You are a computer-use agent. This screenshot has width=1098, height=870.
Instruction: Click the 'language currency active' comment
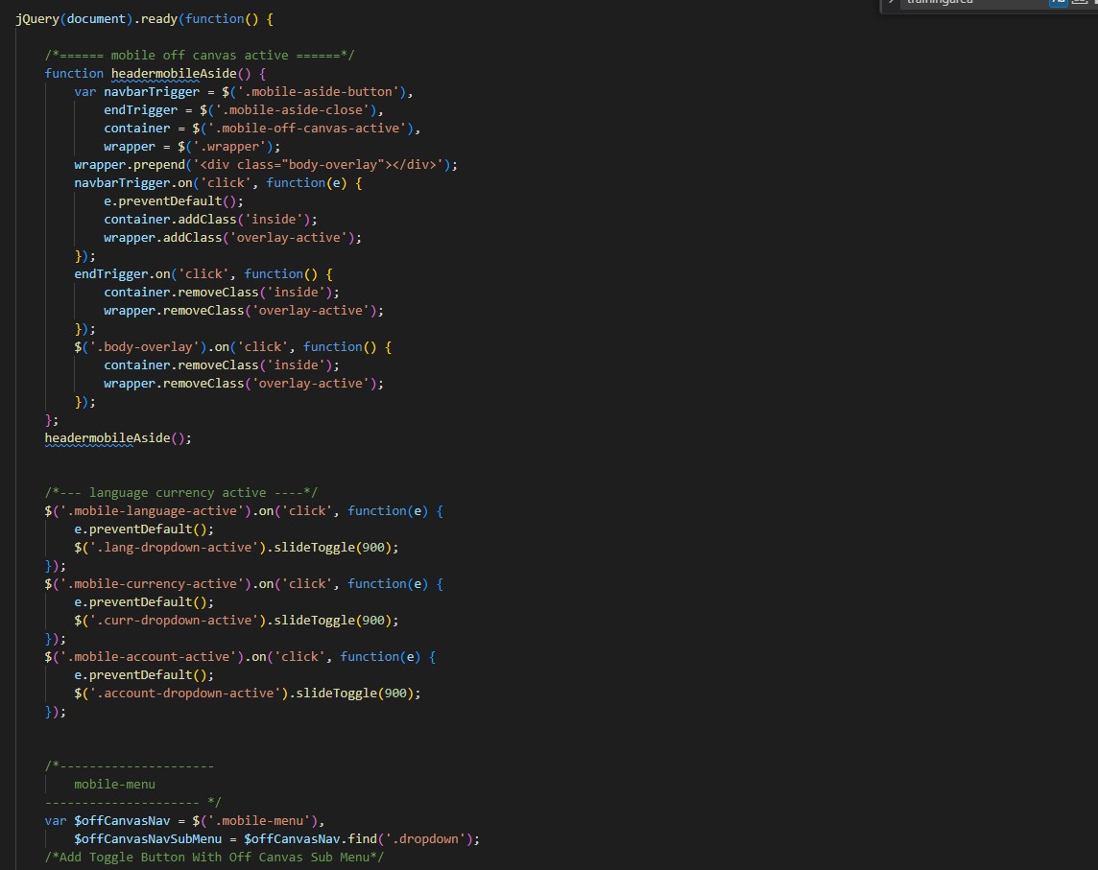pos(181,493)
